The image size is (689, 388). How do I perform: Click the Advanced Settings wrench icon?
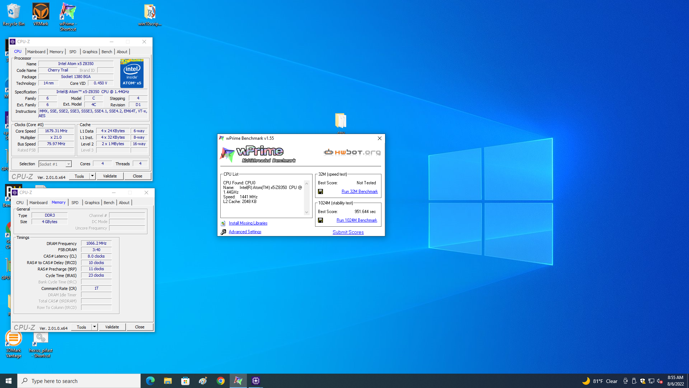223,232
